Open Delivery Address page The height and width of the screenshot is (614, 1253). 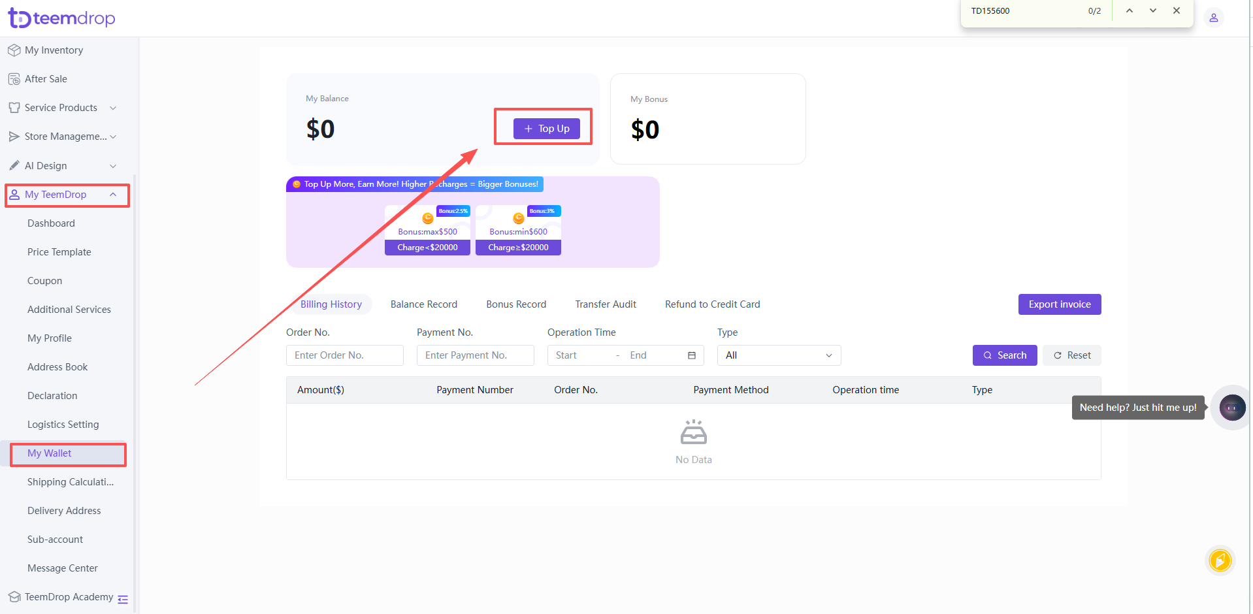[x=63, y=511]
